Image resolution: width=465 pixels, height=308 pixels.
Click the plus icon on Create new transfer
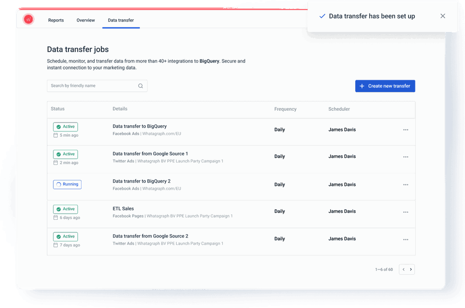pyautogui.click(x=361, y=86)
